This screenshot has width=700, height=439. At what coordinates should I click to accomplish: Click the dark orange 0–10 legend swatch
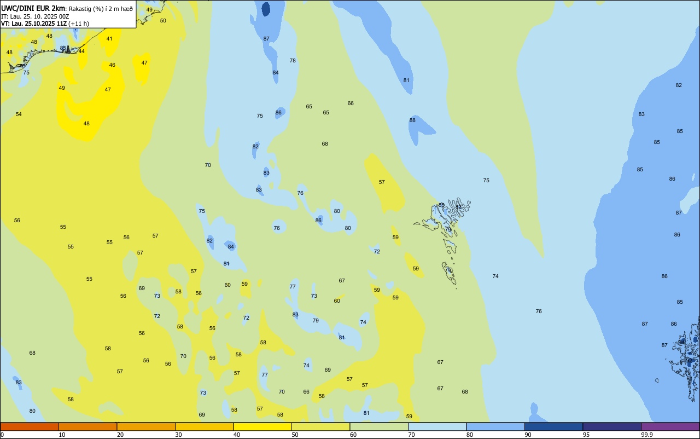click(x=30, y=426)
